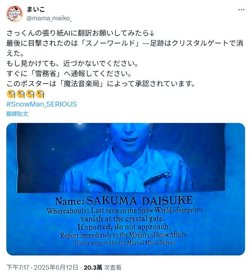Click the 'Ministry of Snow Affairs' poster line
Screen dimensions: 251x276
tap(124, 235)
